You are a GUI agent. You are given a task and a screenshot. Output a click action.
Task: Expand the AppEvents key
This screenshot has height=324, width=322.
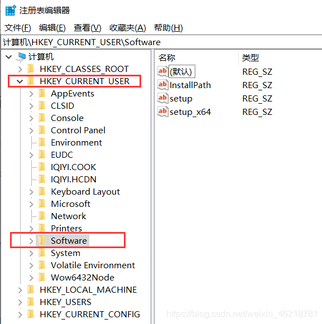point(31,94)
